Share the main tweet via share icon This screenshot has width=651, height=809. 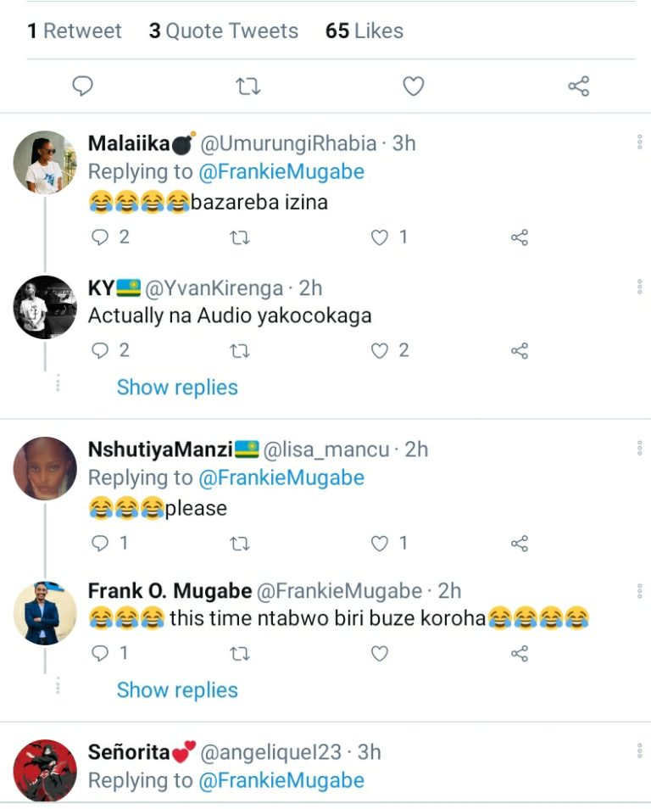tap(578, 86)
